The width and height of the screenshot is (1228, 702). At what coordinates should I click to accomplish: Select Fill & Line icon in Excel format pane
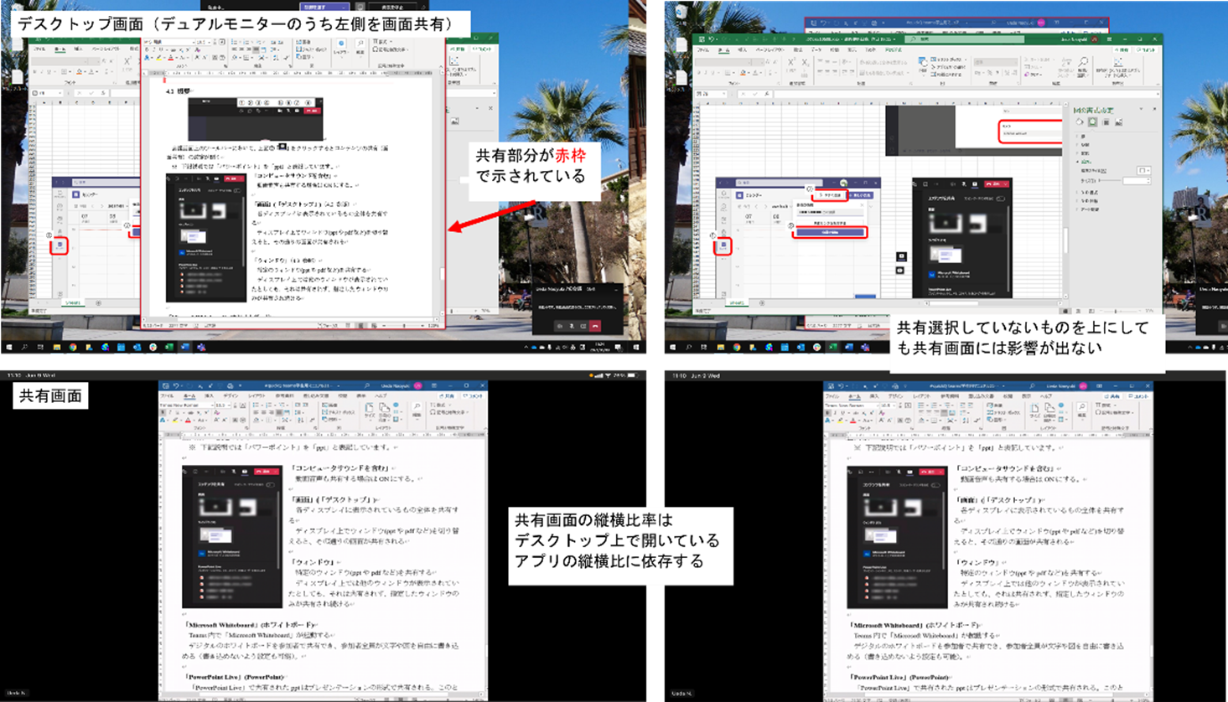[1080, 122]
